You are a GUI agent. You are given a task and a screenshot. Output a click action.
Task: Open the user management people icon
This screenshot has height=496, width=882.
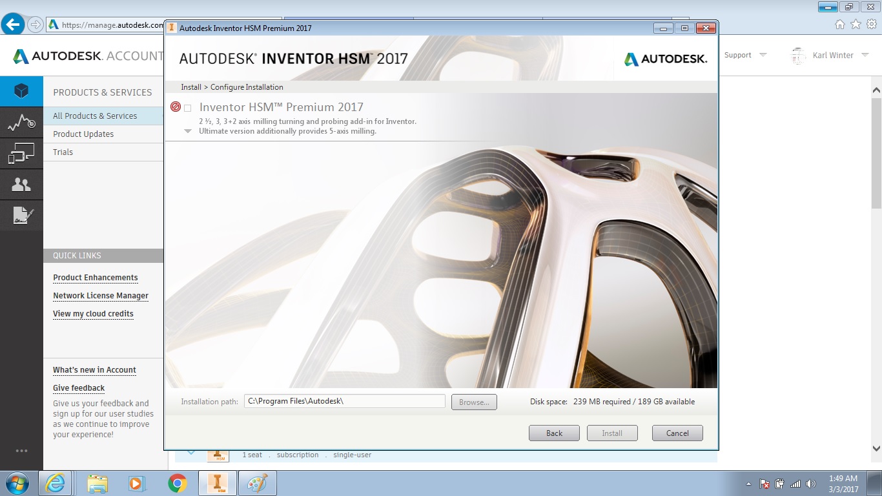coord(21,184)
